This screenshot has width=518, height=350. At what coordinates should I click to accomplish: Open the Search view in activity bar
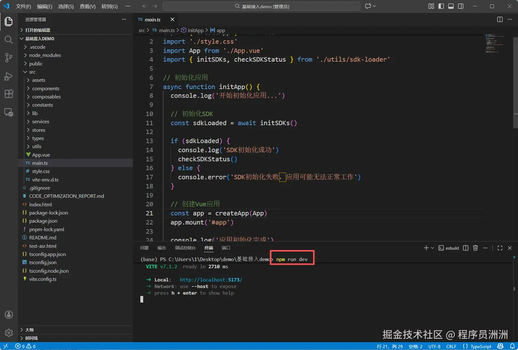pyautogui.click(x=8, y=39)
